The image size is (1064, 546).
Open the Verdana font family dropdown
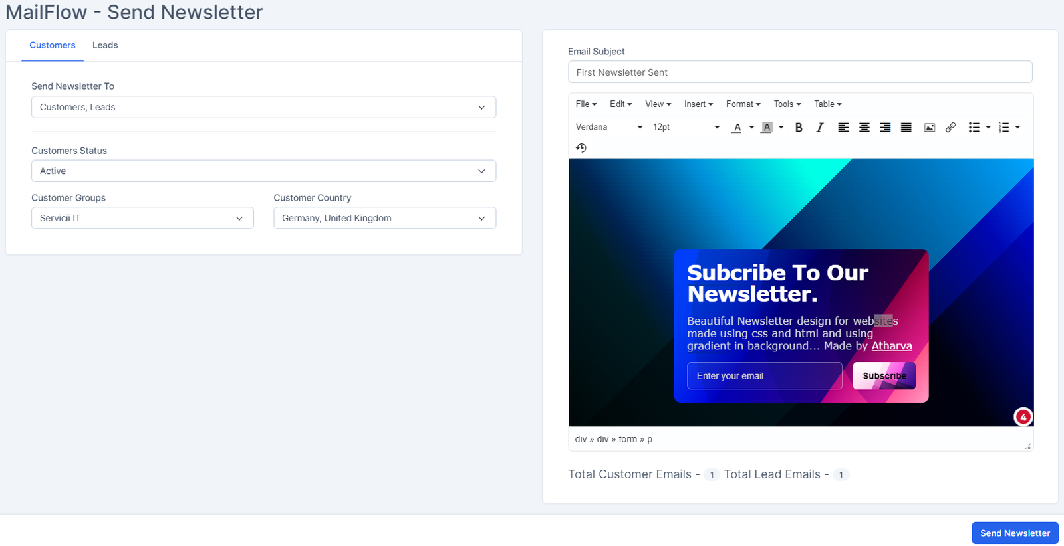[608, 128]
